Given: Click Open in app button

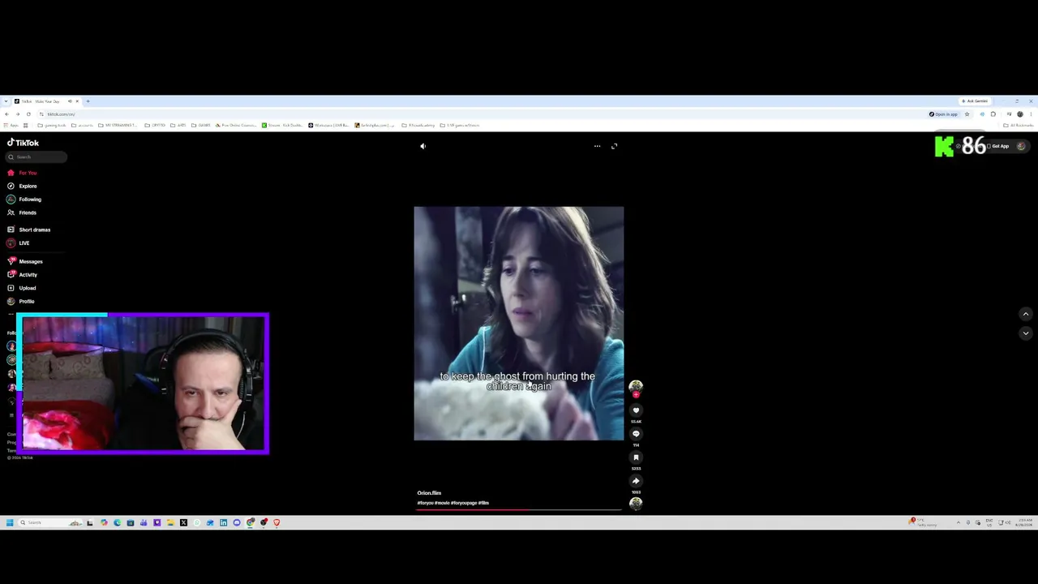Looking at the screenshot, I should click(943, 114).
